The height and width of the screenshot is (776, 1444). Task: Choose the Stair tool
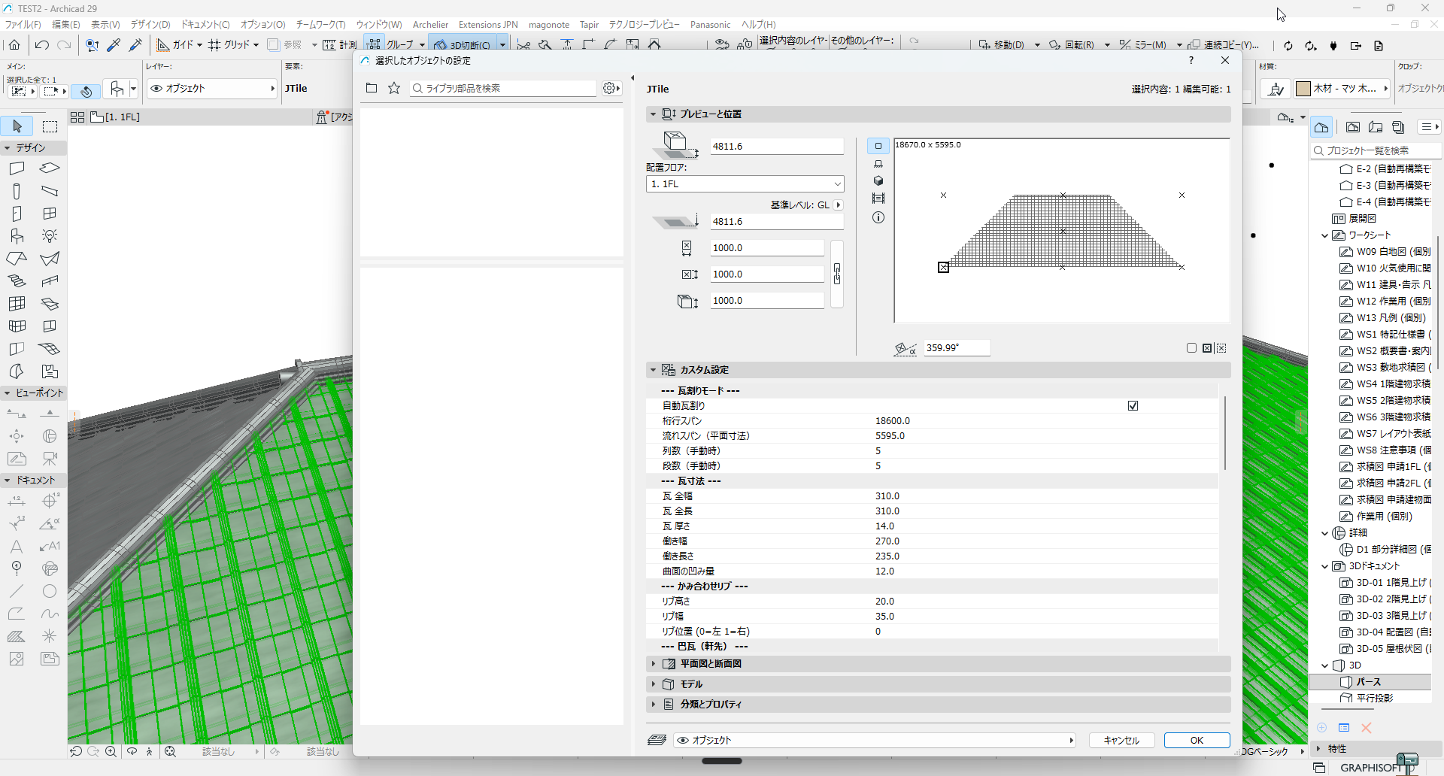tap(17, 281)
